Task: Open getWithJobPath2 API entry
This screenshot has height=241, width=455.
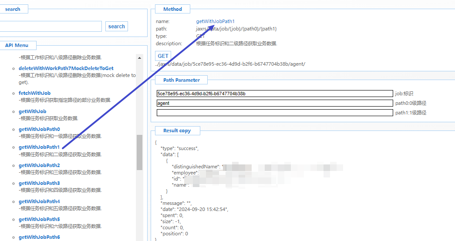Action: (x=39, y=165)
